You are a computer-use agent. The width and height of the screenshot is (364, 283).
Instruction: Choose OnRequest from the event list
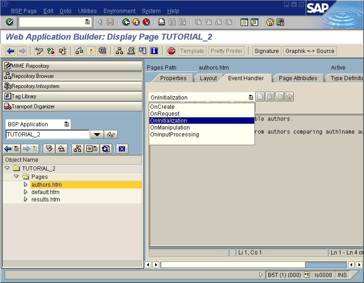pos(202,114)
